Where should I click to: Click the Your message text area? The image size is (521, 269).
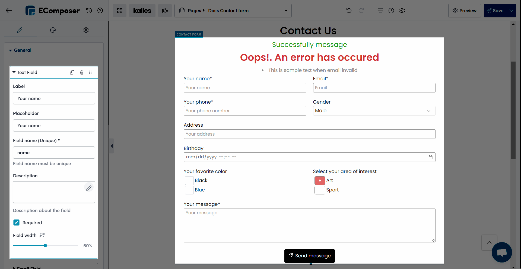310,226
